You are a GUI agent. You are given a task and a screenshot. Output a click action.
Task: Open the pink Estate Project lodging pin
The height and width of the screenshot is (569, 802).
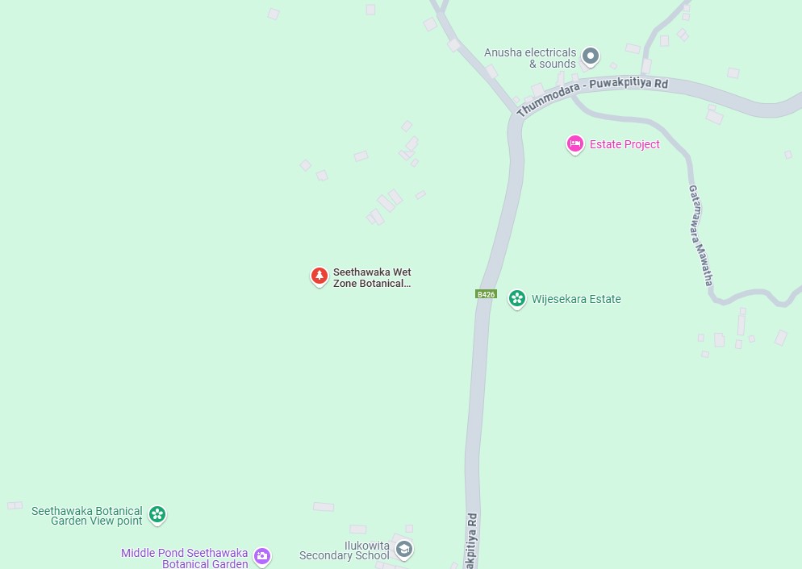tap(575, 144)
